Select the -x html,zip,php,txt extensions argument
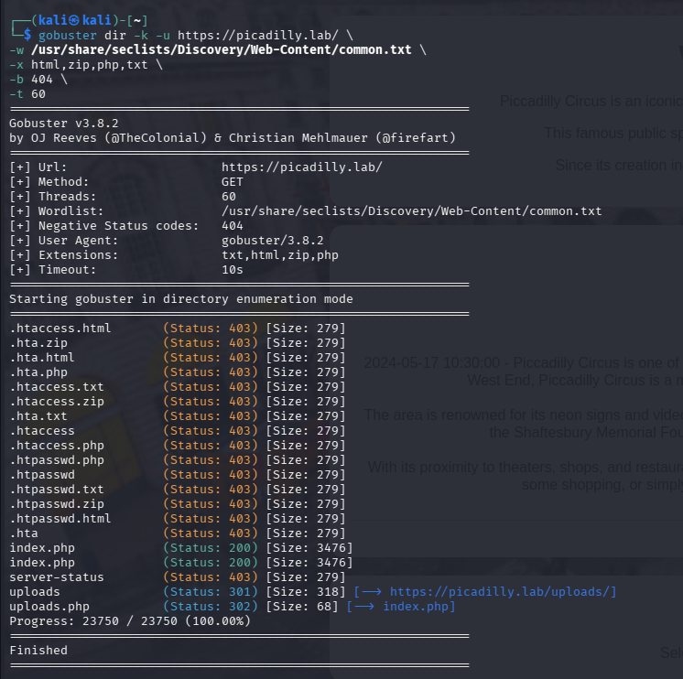 pos(79,64)
